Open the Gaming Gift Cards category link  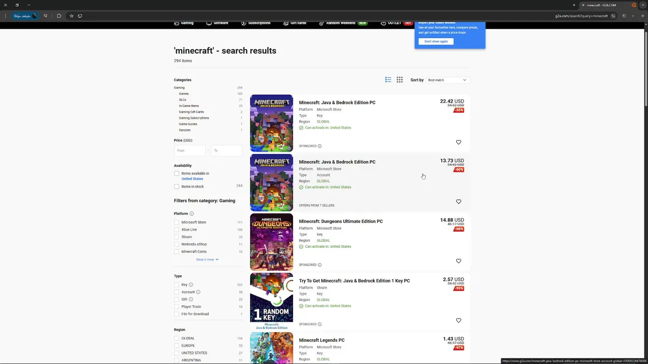pos(191,112)
